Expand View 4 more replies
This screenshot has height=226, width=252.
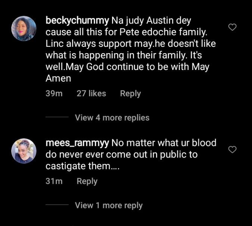pyautogui.click(x=112, y=117)
